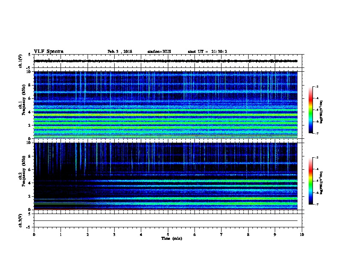Image resolution: width=340 pixels, height=263 pixels.
Task: Click time-axis tick label "9"
Action: pyautogui.click(x=275, y=235)
